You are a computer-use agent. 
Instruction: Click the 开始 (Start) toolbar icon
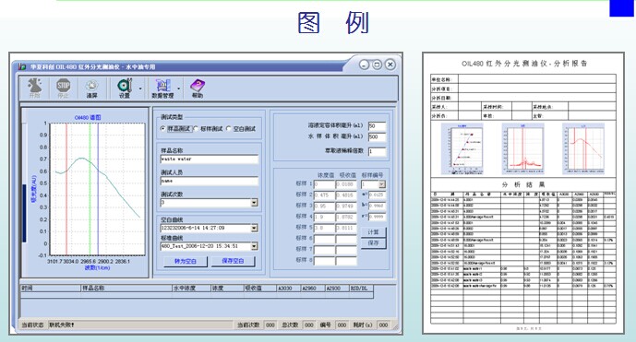coord(35,88)
